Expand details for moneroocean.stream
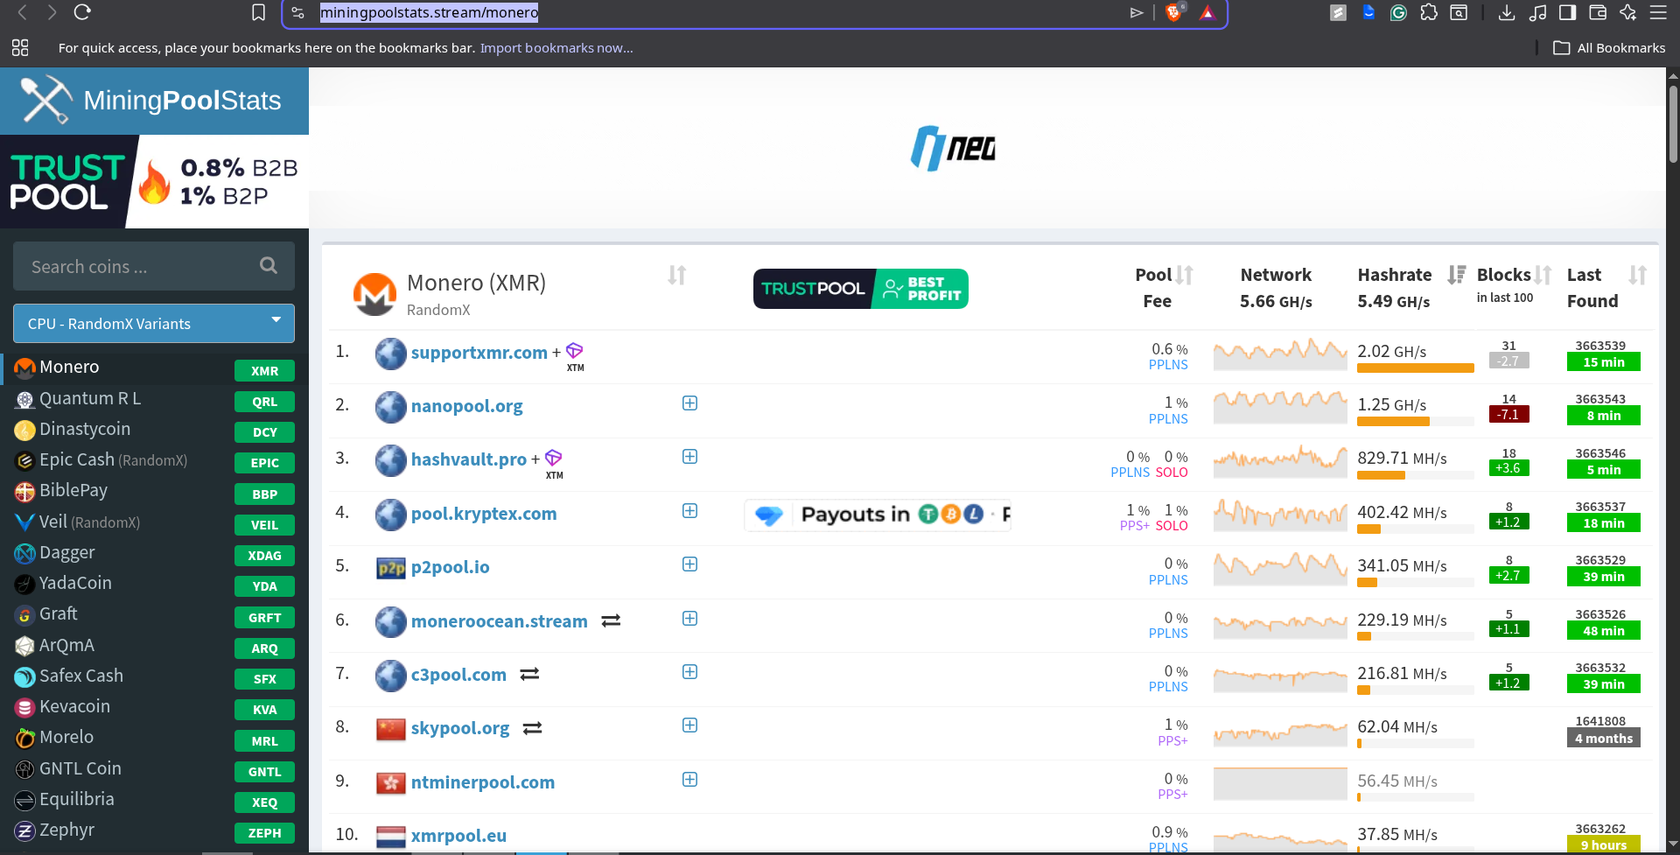The height and width of the screenshot is (855, 1680). 689,618
